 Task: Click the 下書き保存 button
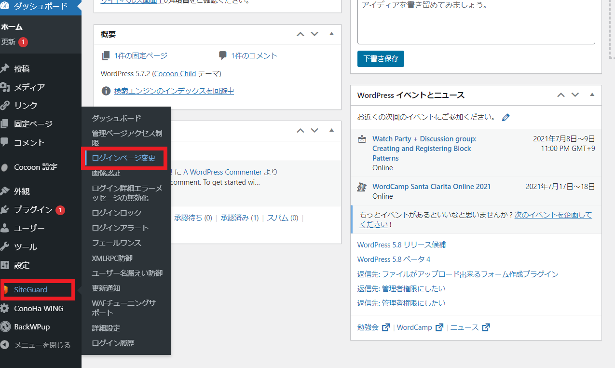pyautogui.click(x=381, y=58)
